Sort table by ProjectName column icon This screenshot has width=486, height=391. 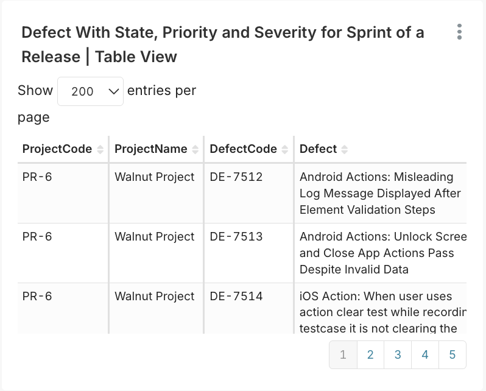[195, 150]
